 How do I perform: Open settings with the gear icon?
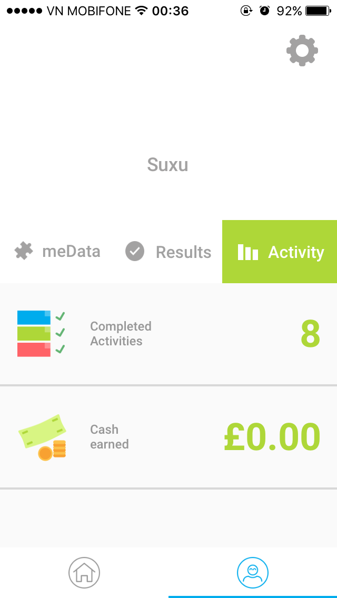coord(302,51)
